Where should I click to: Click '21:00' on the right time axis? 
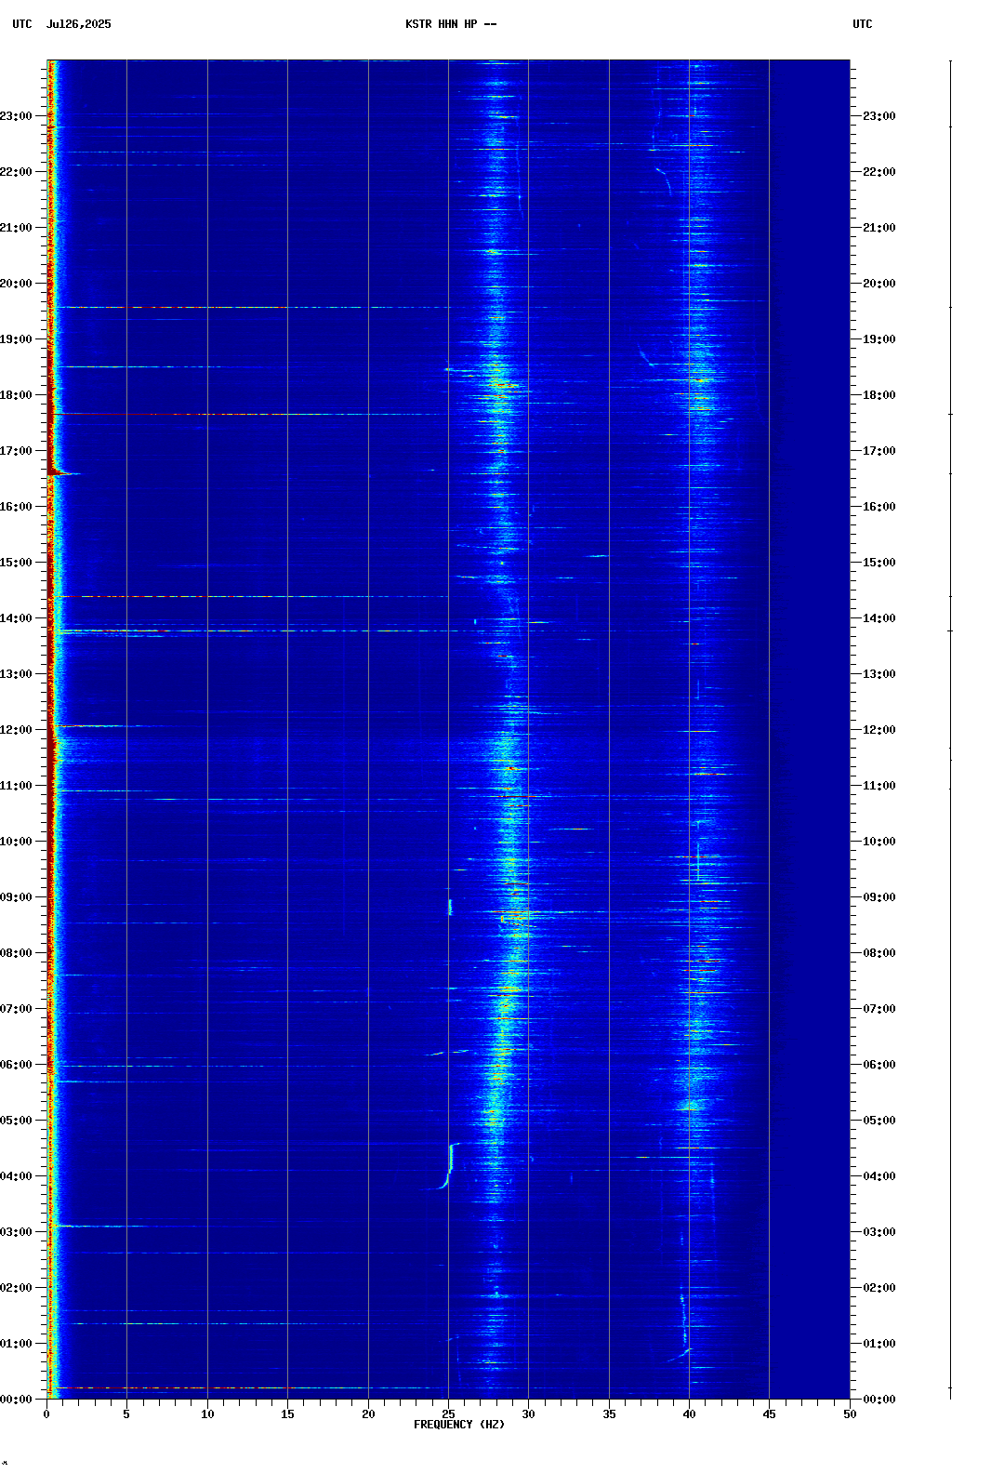pyautogui.click(x=879, y=228)
